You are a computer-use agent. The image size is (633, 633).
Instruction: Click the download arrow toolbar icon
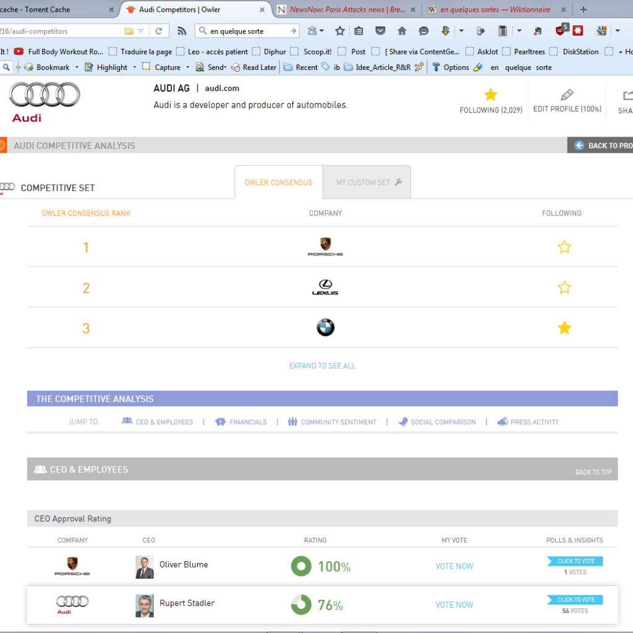pyautogui.click(x=445, y=31)
